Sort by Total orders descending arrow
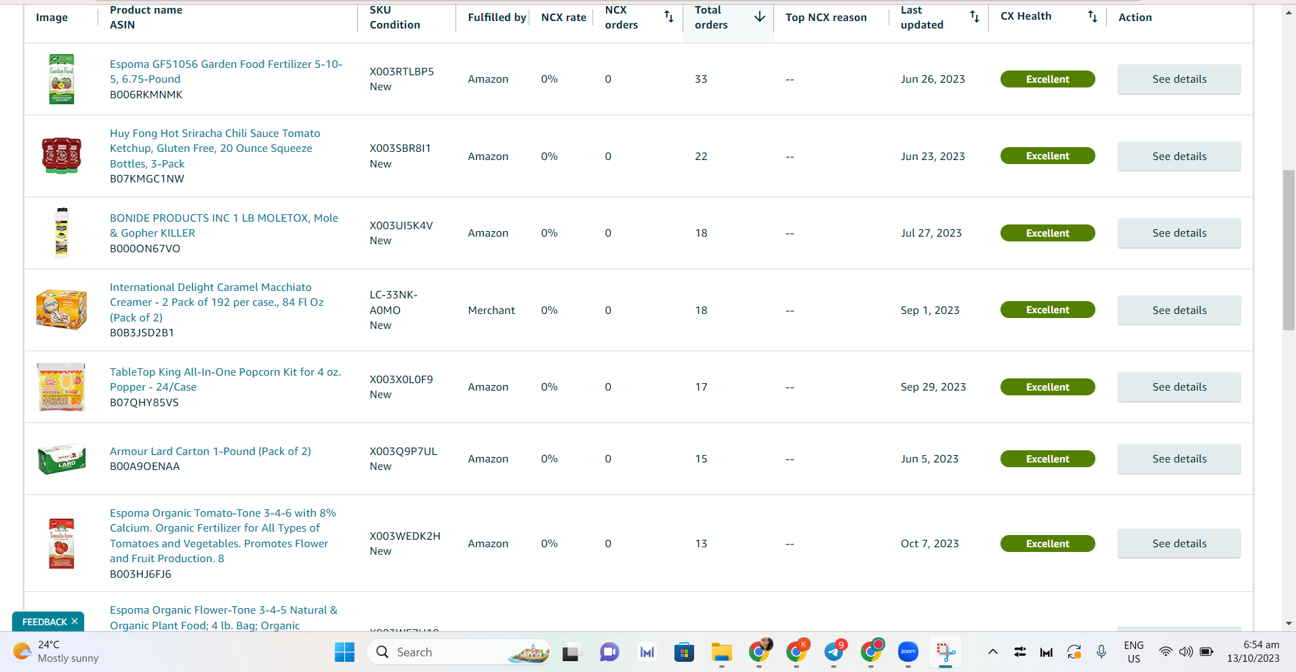Viewport: 1296px width, 672px height. coord(760,17)
